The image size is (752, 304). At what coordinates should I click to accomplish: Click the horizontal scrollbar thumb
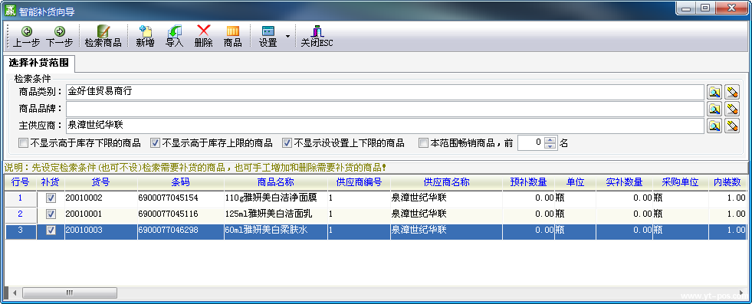[70, 293]
